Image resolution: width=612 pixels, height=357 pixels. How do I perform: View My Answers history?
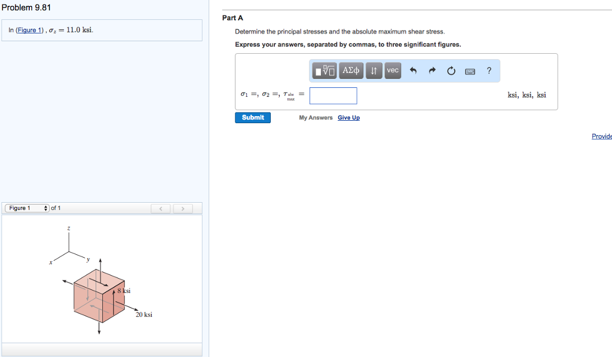point(316,117)
